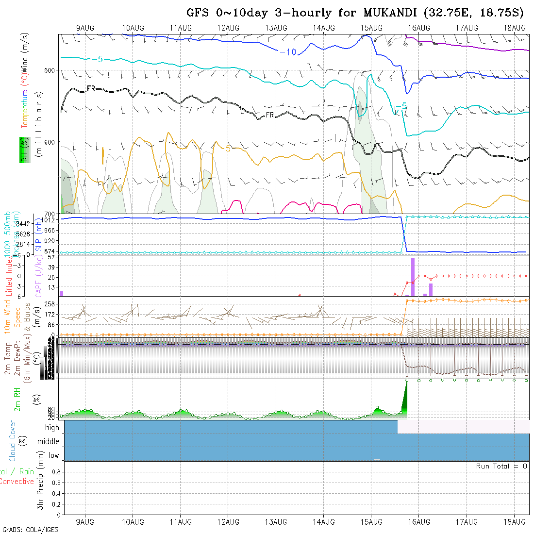Click the '0.2' precipitation axis value
The width and height of the screenshot is (534, 534).
pos(56,504)
